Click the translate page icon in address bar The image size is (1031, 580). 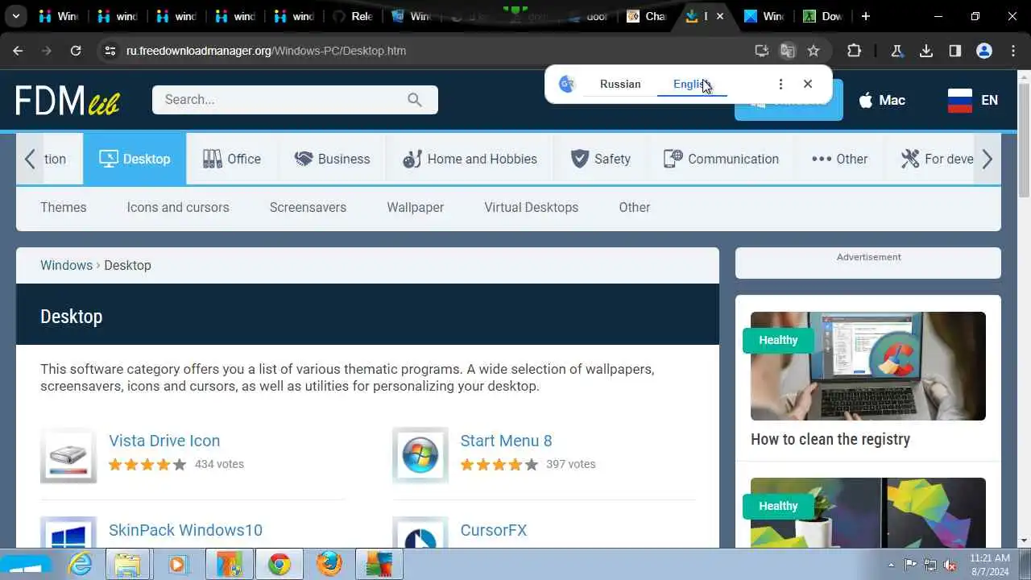788,51
